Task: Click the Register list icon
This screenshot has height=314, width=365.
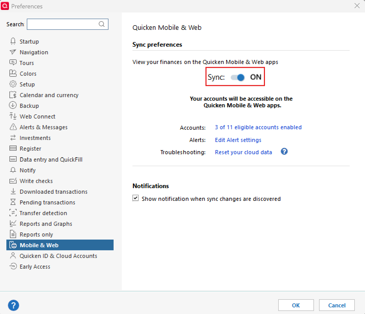Action: coord(13,148)
